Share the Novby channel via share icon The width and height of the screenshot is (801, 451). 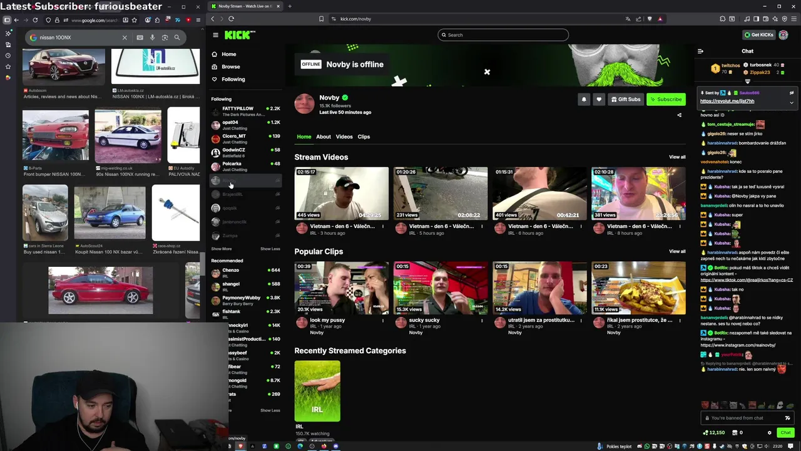coord(680,115)
